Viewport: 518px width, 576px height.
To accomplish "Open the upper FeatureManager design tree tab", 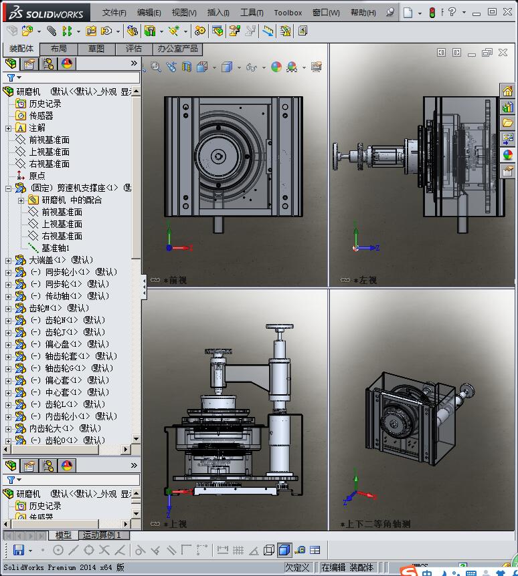I will 11,64.
